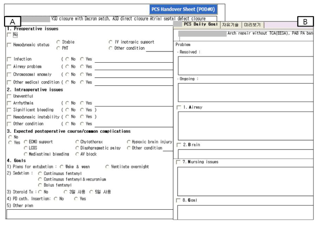Check the 'No' preoperative issues checkbox

pos(9,35)
